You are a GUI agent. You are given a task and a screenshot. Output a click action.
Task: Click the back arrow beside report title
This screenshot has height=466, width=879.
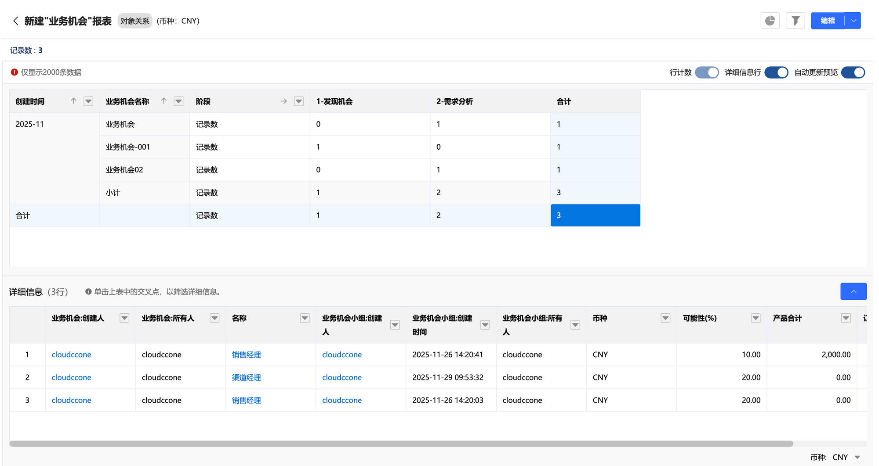point(16,21)
